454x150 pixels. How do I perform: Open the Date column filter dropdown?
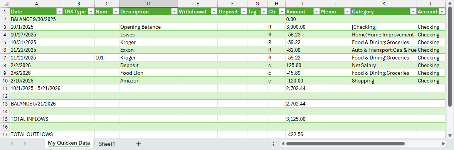59,12
